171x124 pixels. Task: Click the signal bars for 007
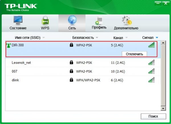click(151, 71)
